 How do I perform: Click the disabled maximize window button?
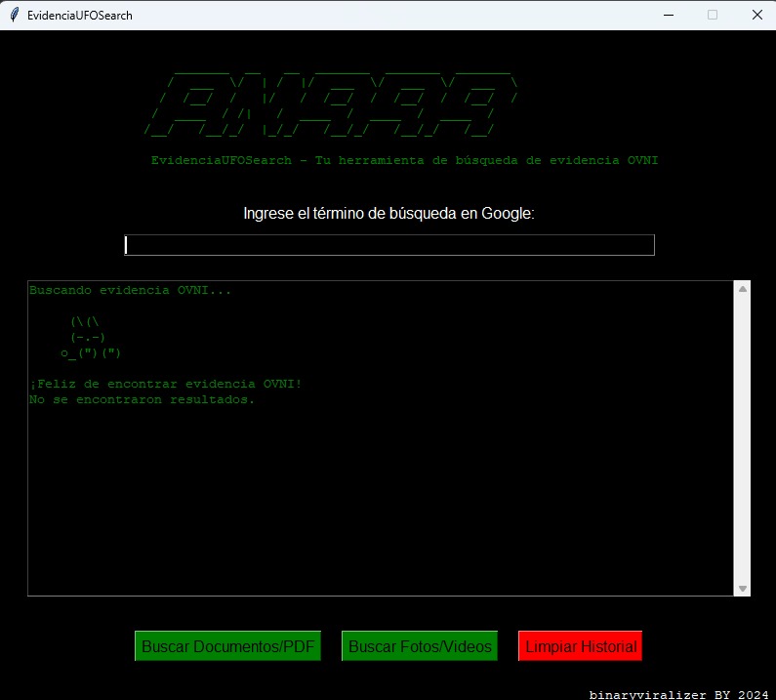[x=713, y=15]
